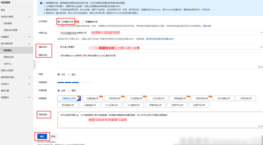The image size is (263, 145).
Task: Expand 智能语音机器人 sidebar group
Action: (x=30, y=77)
